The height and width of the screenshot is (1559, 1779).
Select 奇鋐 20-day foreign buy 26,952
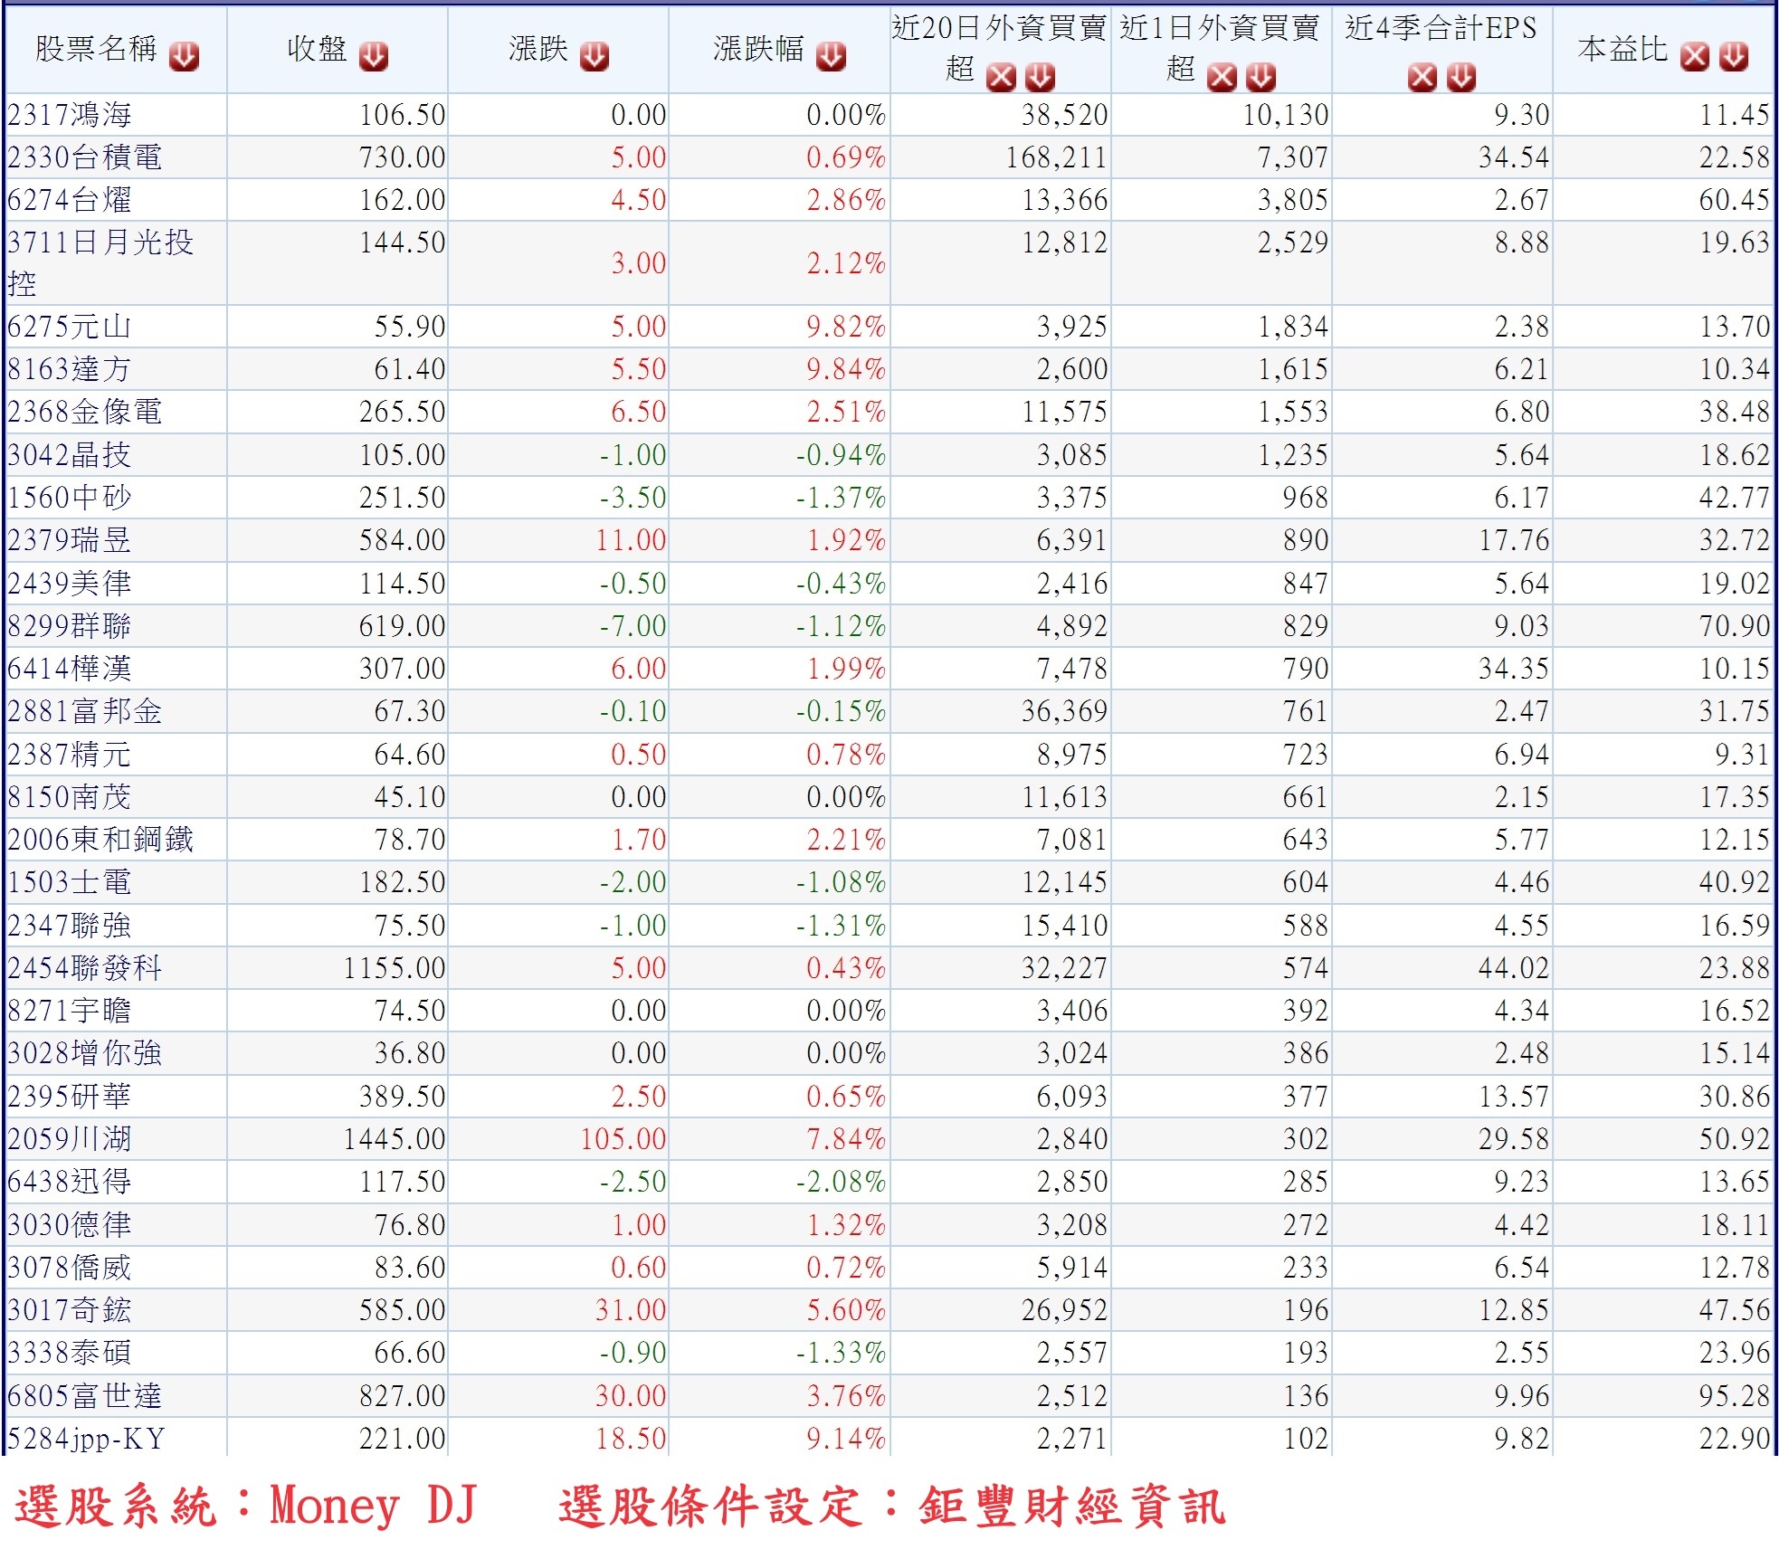1064,1310
